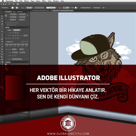Choose the Eraser tool

(x=2, y=42)
